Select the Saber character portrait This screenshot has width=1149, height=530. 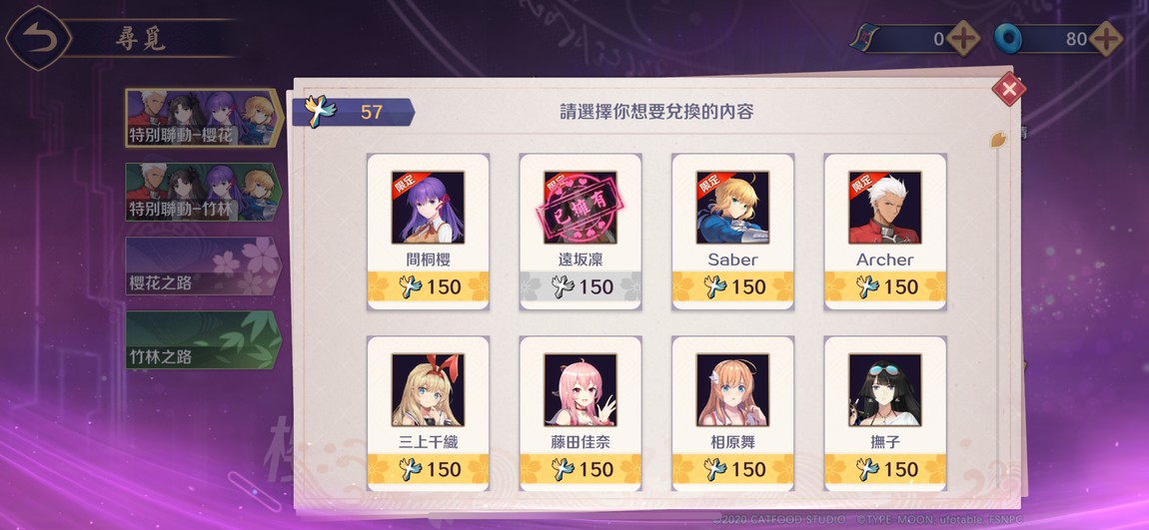732,208
